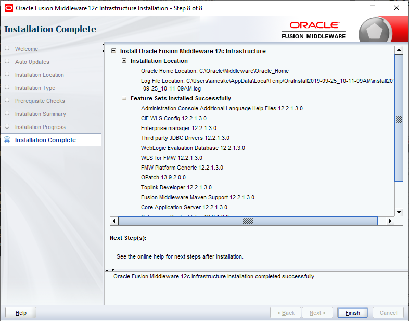Select the OPatch 13.9.2.0.0 row
Screen dimensions: 409x321
(163, 177)
